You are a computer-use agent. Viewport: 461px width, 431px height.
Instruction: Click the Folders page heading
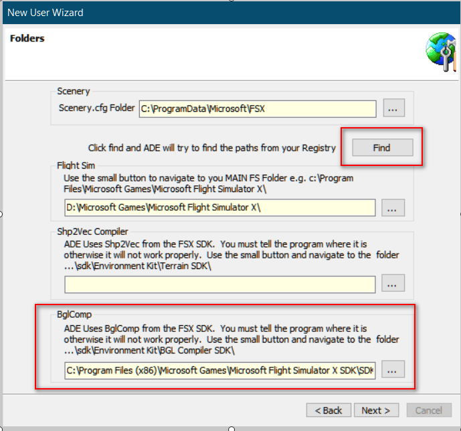27,39
